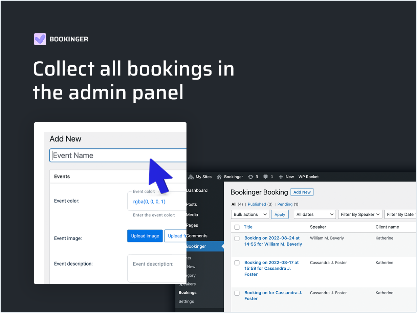Viewport: 417px width, 313px height.
Task: Click the Speaker column header
Action: pos(318,227)
